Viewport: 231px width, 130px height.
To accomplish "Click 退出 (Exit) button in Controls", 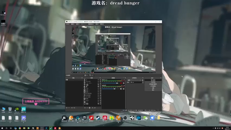I will coord(153,90).
